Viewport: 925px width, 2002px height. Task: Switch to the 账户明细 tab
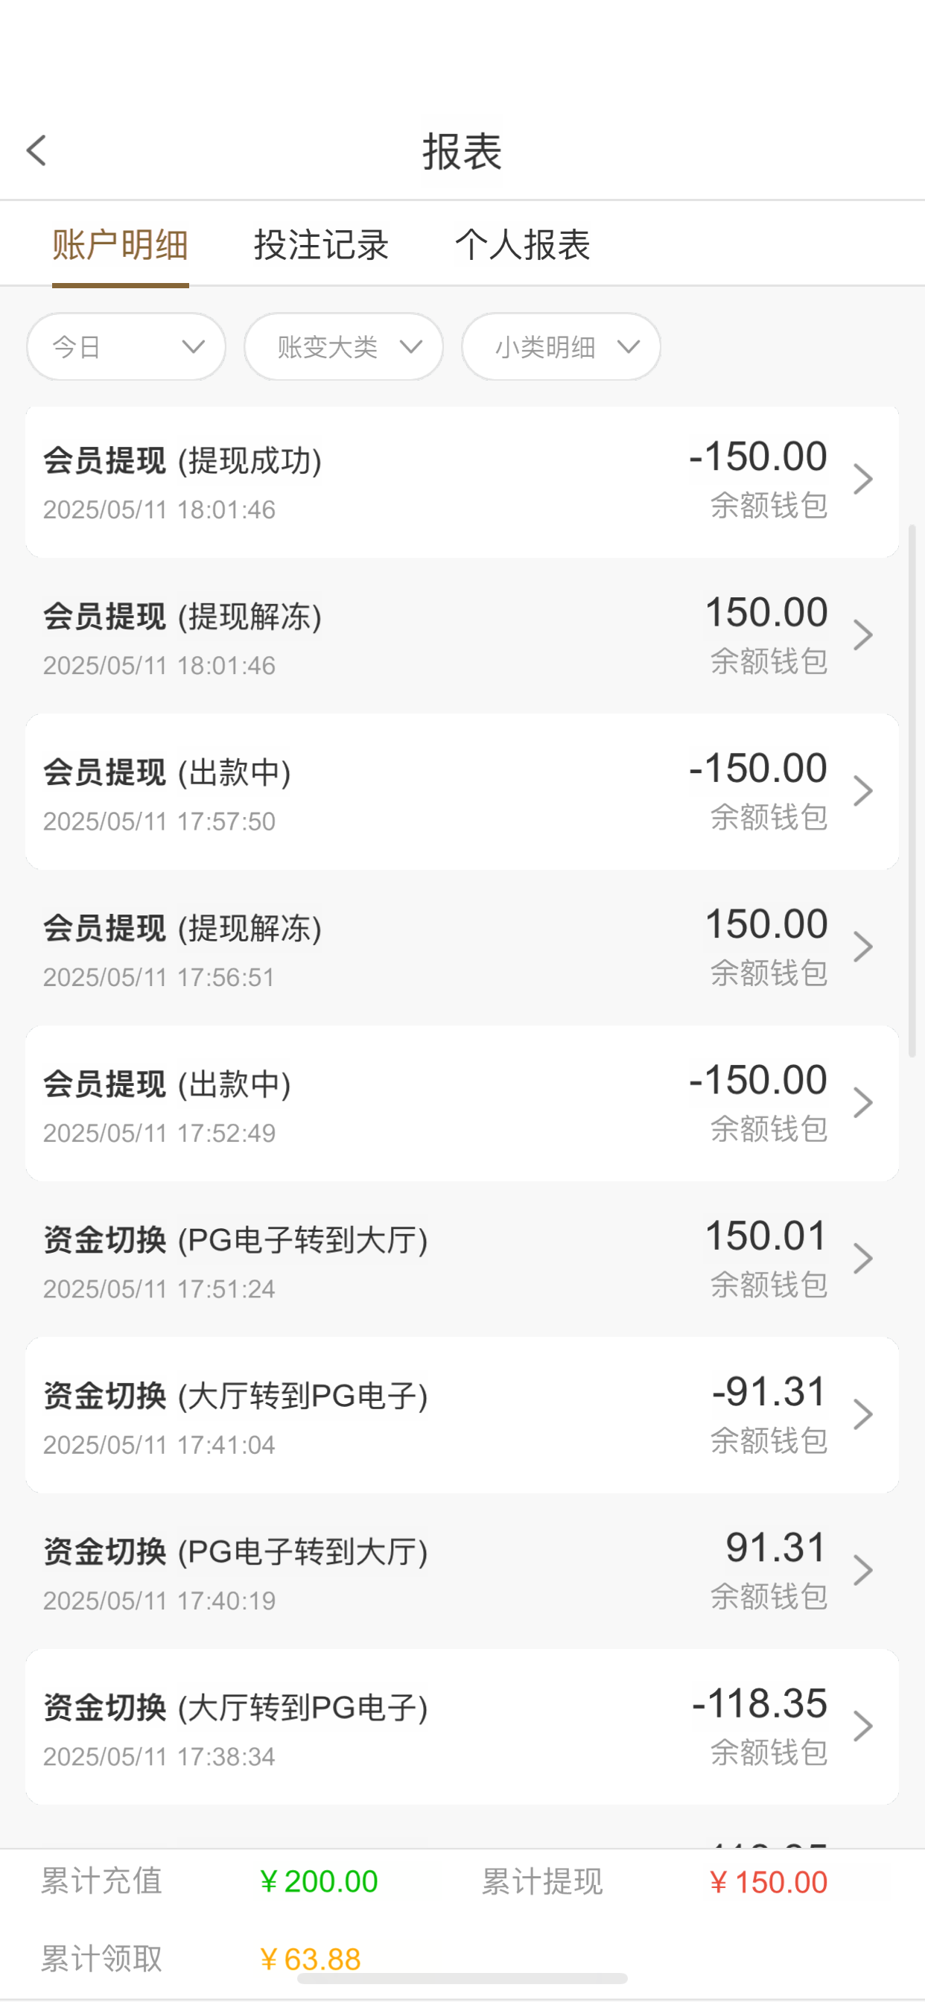[x=121, y=246]
